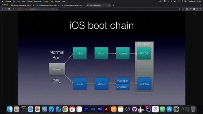Close the 2.jpg tab

pyautogui.click(x=109, y=5)
